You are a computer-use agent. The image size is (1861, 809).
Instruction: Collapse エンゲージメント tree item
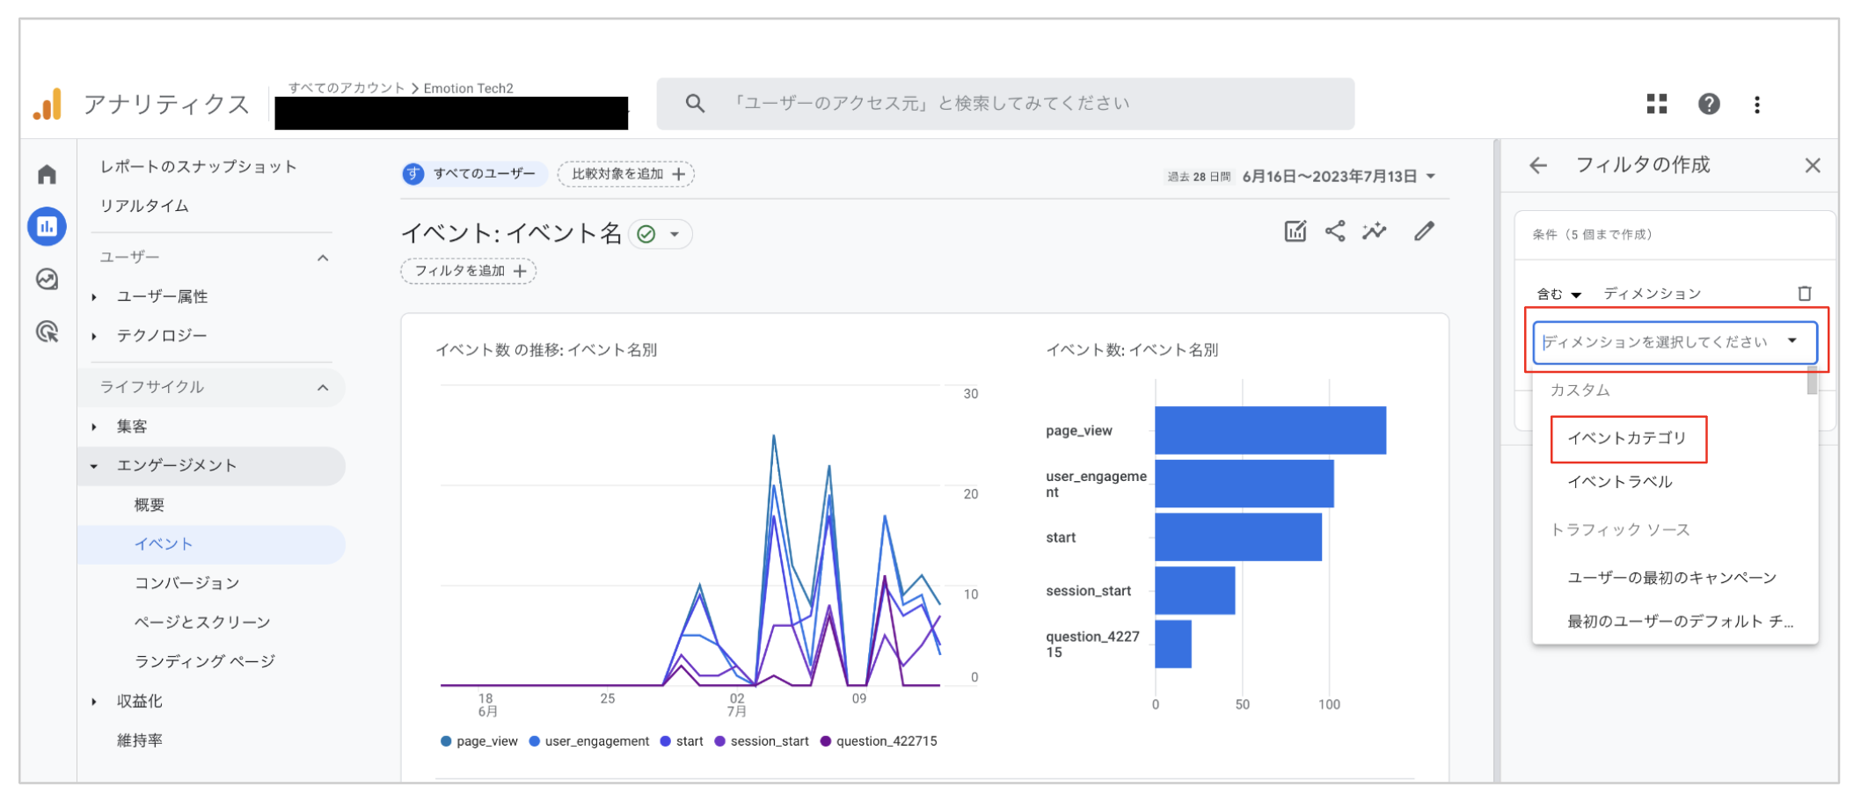pyautogui.click(x=94, y=466)
